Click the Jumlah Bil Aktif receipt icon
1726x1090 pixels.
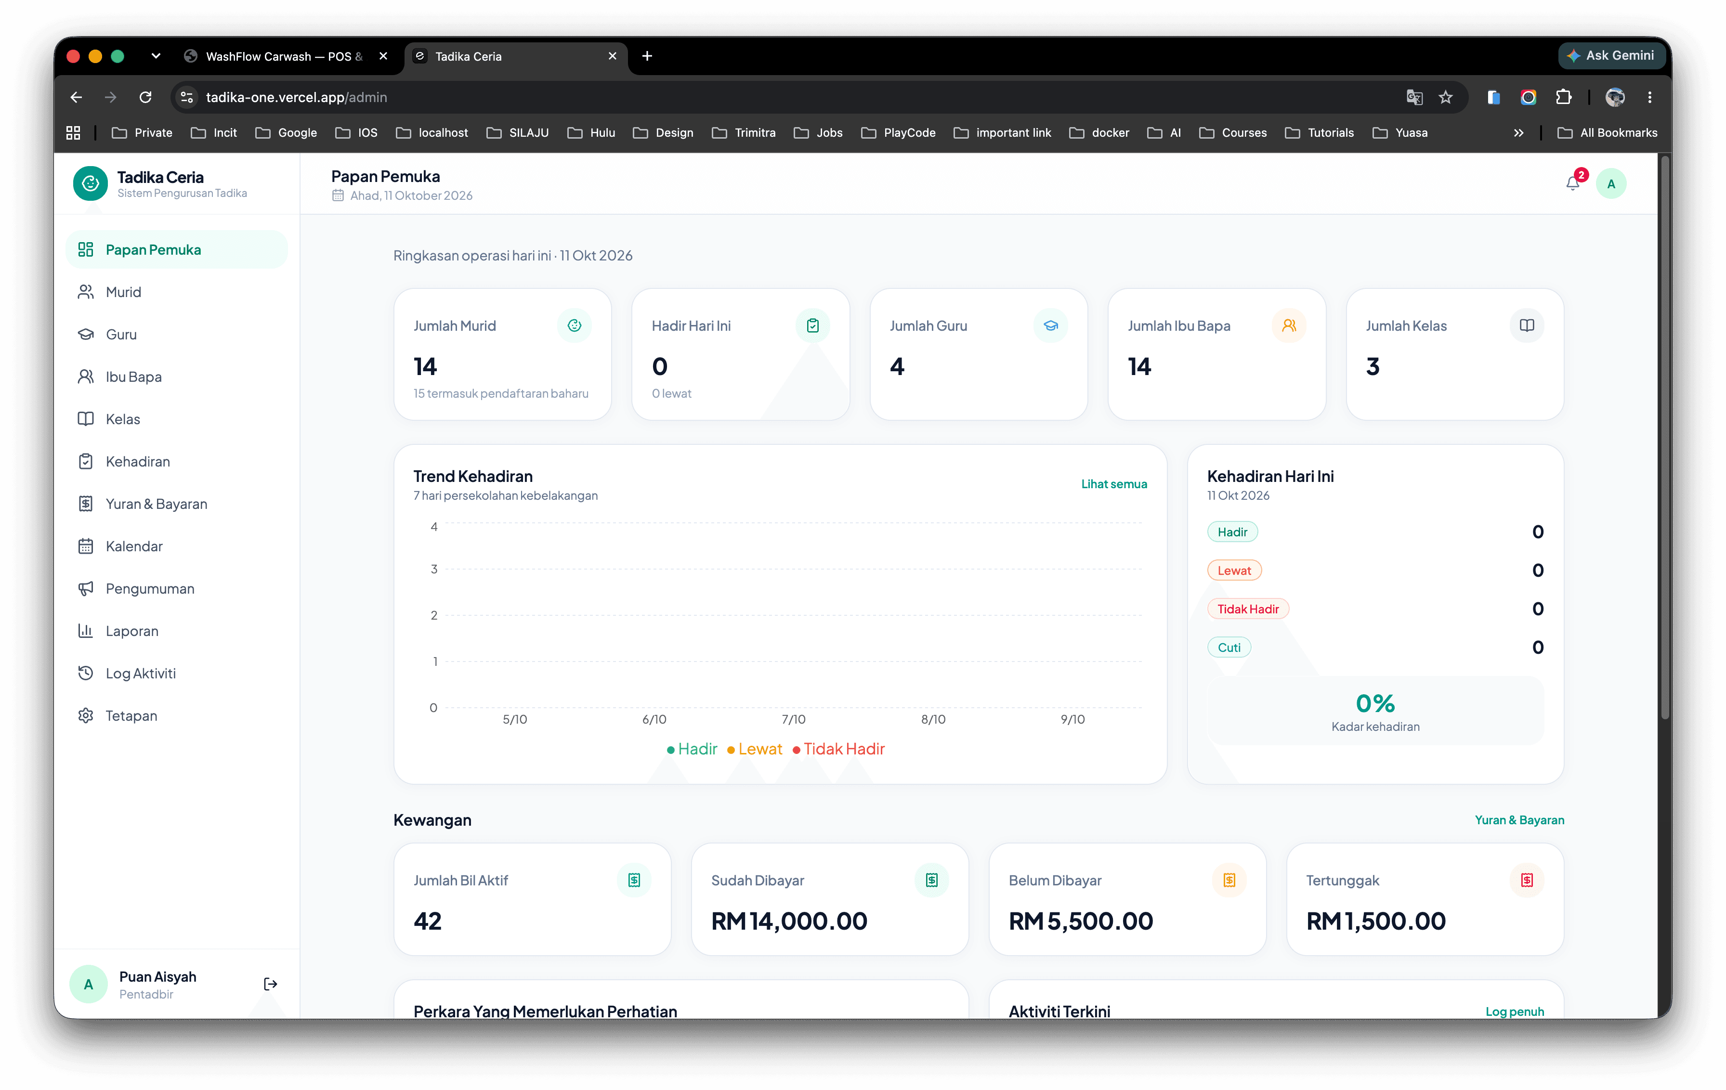634,880
